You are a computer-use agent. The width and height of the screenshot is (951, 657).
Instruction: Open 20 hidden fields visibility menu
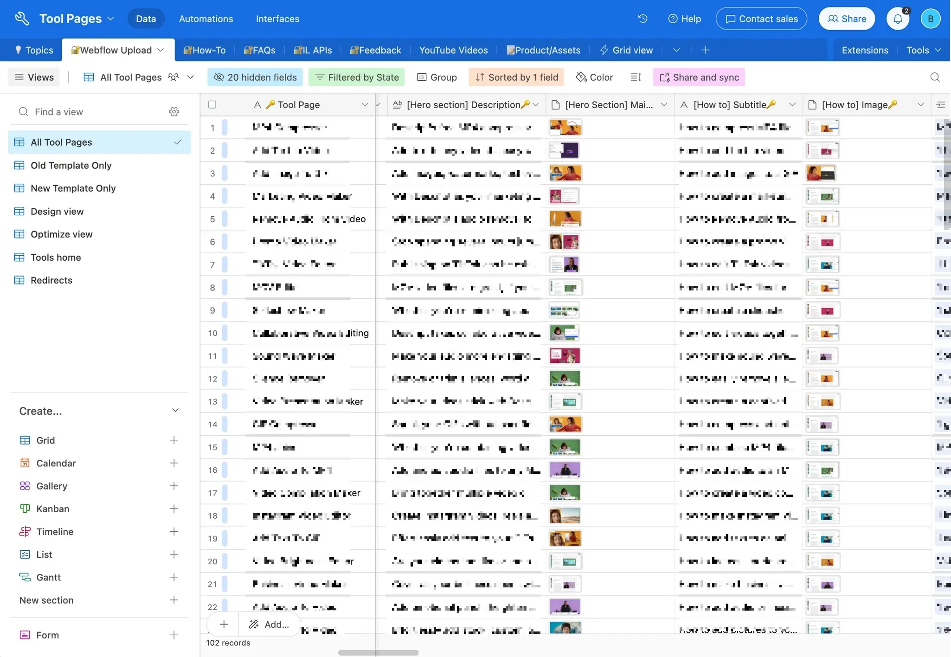pos(255,77)
